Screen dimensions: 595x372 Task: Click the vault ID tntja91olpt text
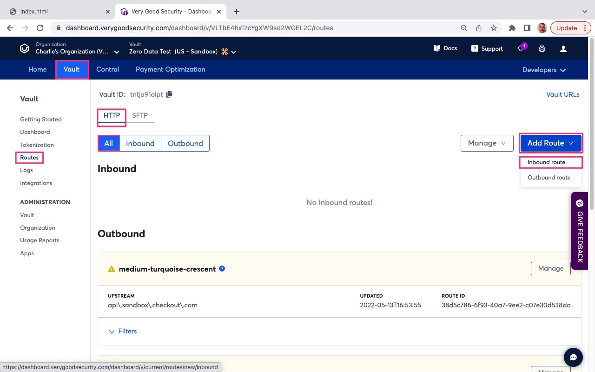point(146,94)
